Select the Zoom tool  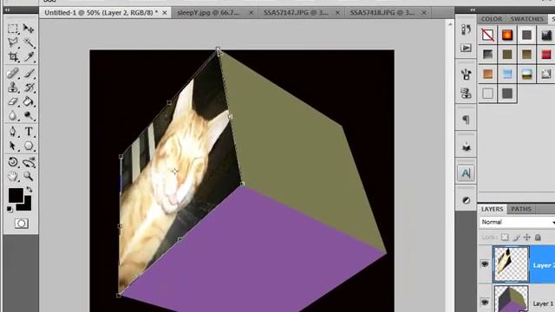pyautogui.click(x=29, y=176)
